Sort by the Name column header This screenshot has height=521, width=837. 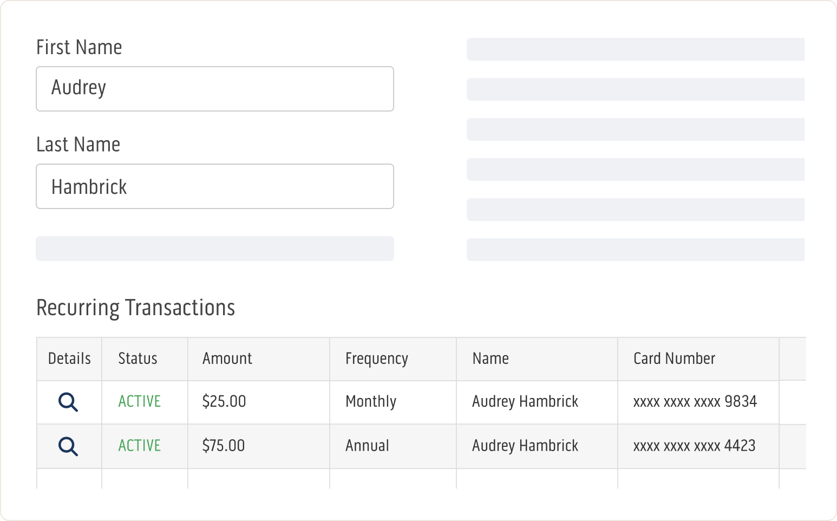click(x=490, y=359)
